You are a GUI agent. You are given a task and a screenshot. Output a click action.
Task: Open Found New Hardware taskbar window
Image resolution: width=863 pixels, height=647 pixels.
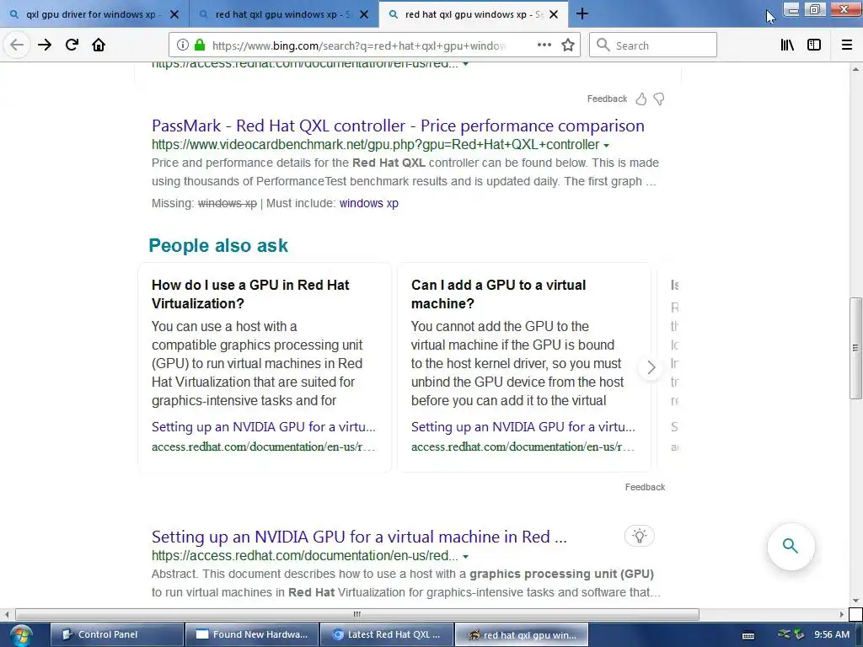pos(251,634)
